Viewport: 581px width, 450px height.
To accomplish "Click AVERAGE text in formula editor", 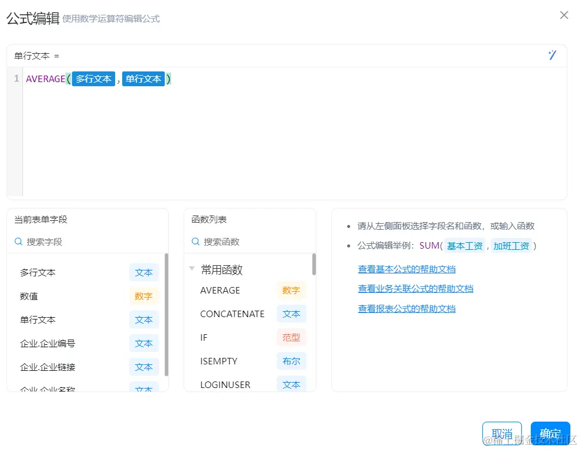I will click(x=45, y=79).
